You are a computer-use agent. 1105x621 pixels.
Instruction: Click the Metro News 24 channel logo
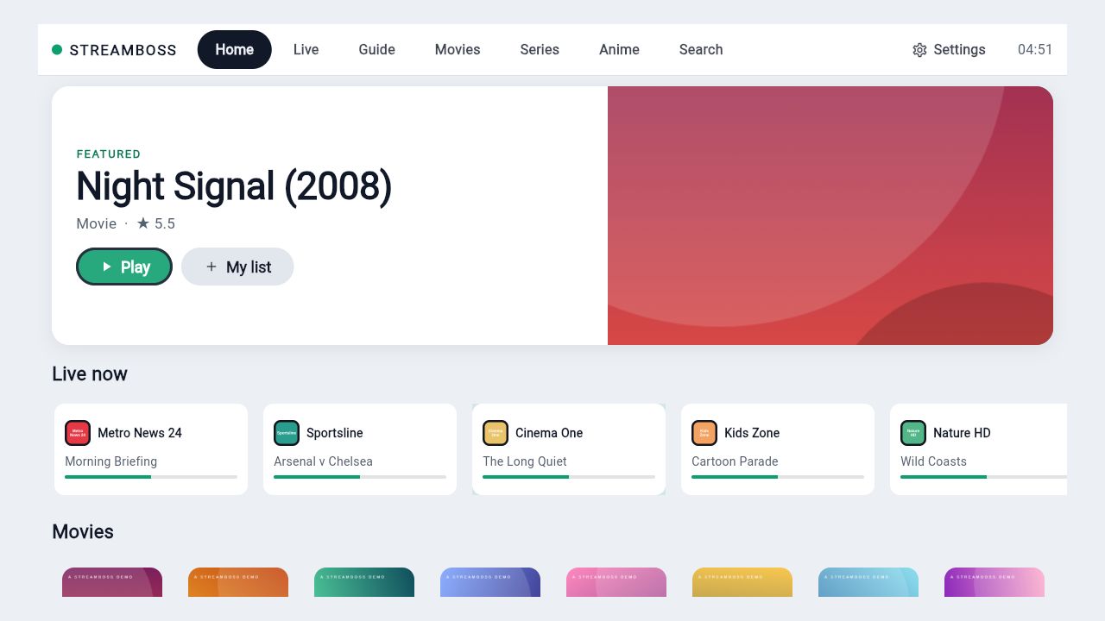click(x=78, y=433)
